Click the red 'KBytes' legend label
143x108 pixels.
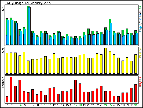pyautogui.click(x=140, y=82)
